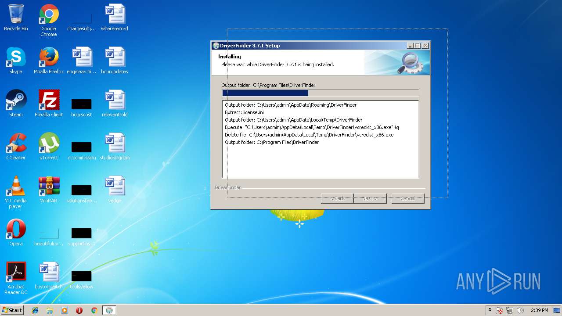Click Cancel in the DriverFinder installer
The image size is (562, 316).
408,198
